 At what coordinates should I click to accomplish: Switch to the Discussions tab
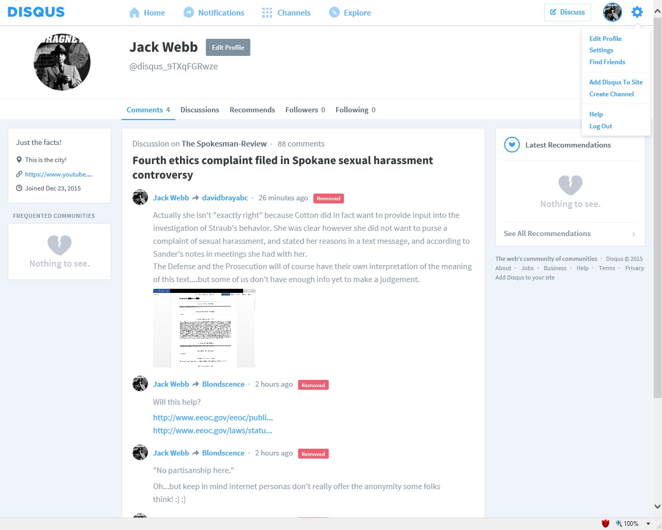200,110
